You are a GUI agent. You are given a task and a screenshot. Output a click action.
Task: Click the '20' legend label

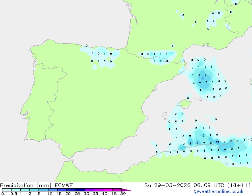pos(68,193)
